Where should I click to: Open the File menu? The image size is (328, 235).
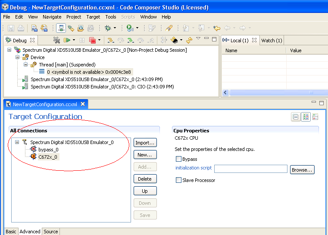(x=6, y=17)
